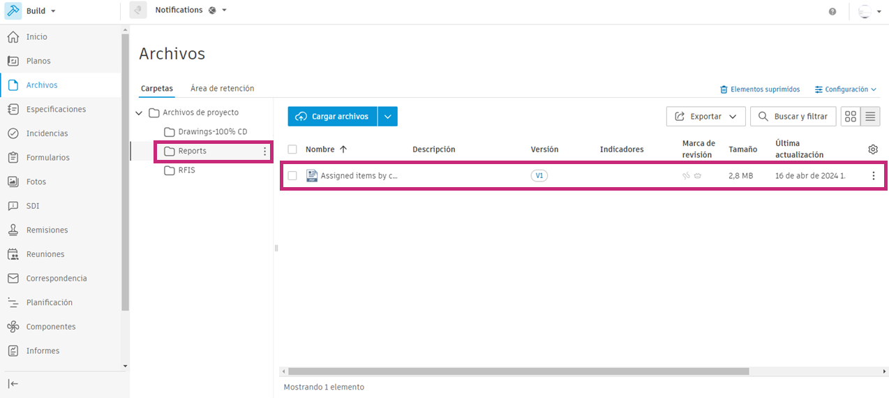Open Reports folder options menu
This screenshot has height=398, width=889.
tap(264, 152)
